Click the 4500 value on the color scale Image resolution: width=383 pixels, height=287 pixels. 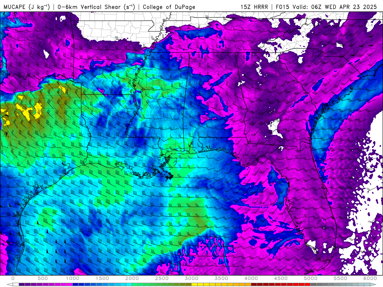[281, 278]
